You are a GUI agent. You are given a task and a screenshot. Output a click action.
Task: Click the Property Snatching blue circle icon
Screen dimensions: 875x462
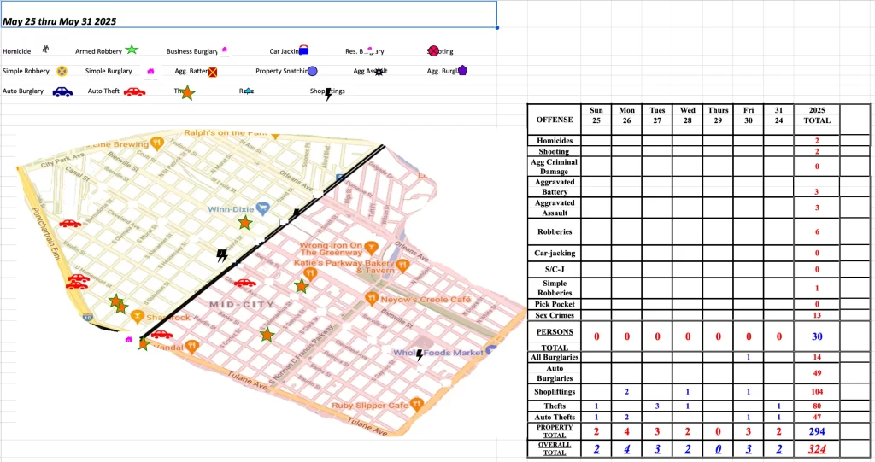313,71
